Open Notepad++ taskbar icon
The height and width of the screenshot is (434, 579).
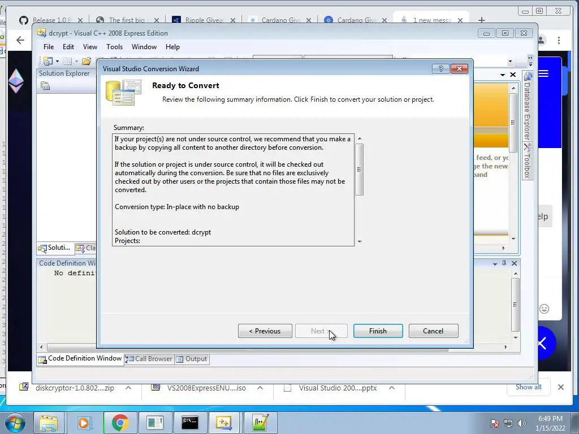260,423
